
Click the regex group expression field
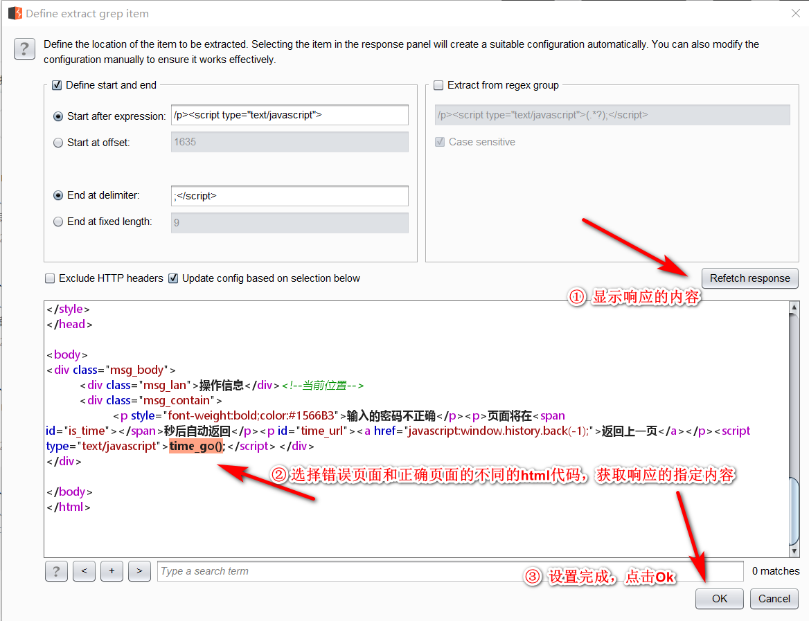(x=612, y=115)
